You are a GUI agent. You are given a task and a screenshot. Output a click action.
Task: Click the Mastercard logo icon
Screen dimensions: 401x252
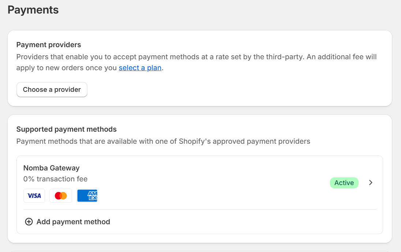61,196
